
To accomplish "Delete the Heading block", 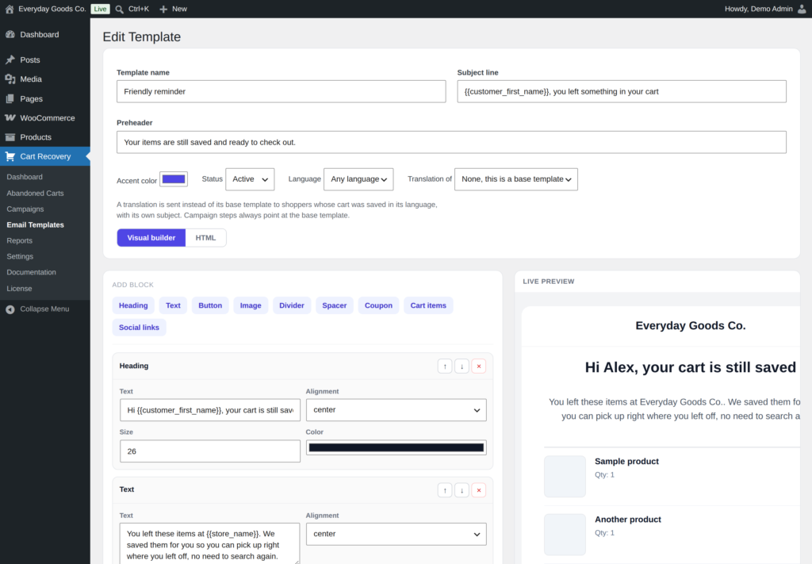I will (x=478, y=366).
